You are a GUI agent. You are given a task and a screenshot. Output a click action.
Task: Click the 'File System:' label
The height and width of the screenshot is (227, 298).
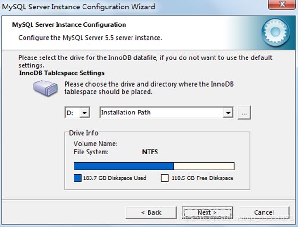(x=91, y=152)
